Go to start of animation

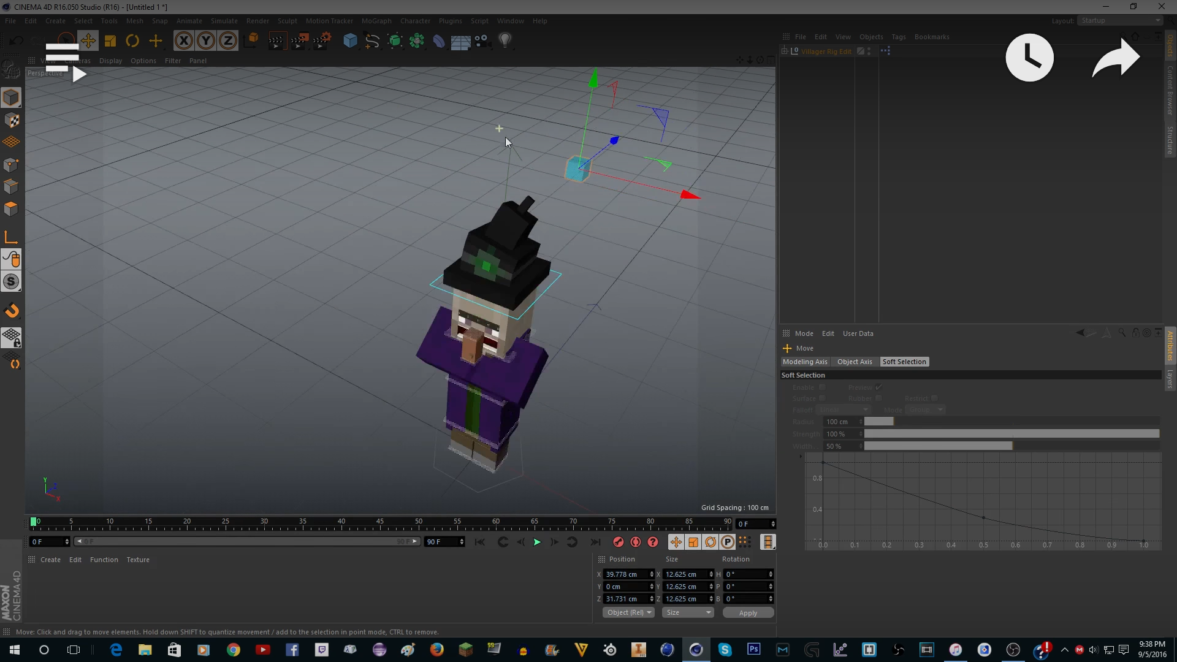pyautogui.click(x=480, y=542)
